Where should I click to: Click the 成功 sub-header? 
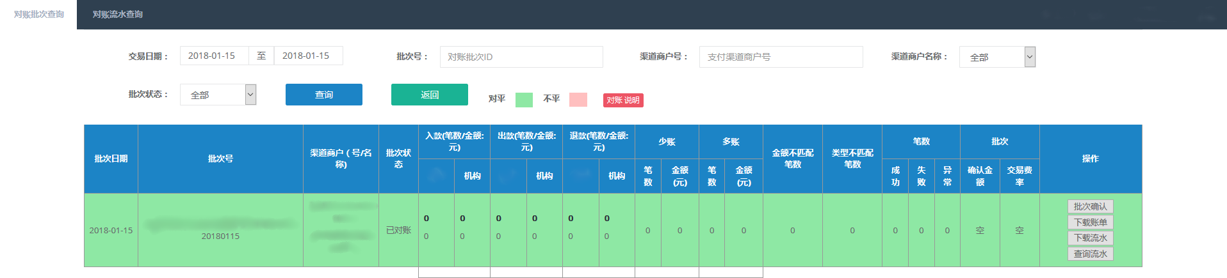point(895,176)
